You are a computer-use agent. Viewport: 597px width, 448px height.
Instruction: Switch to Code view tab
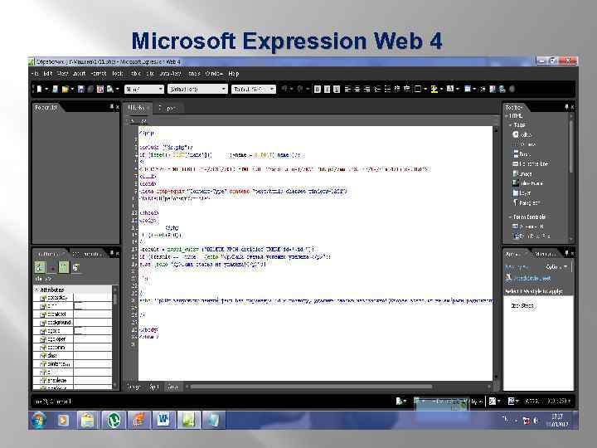pos(172,387)
